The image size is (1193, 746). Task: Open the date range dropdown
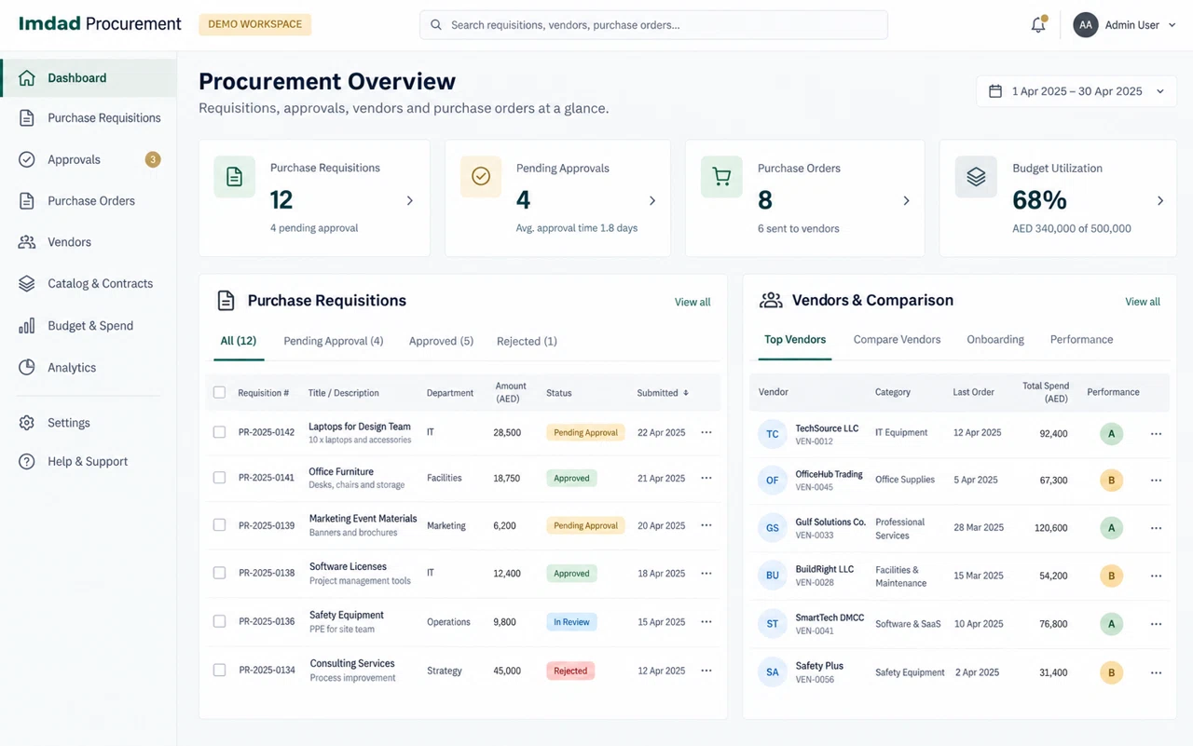[1076, 91]
